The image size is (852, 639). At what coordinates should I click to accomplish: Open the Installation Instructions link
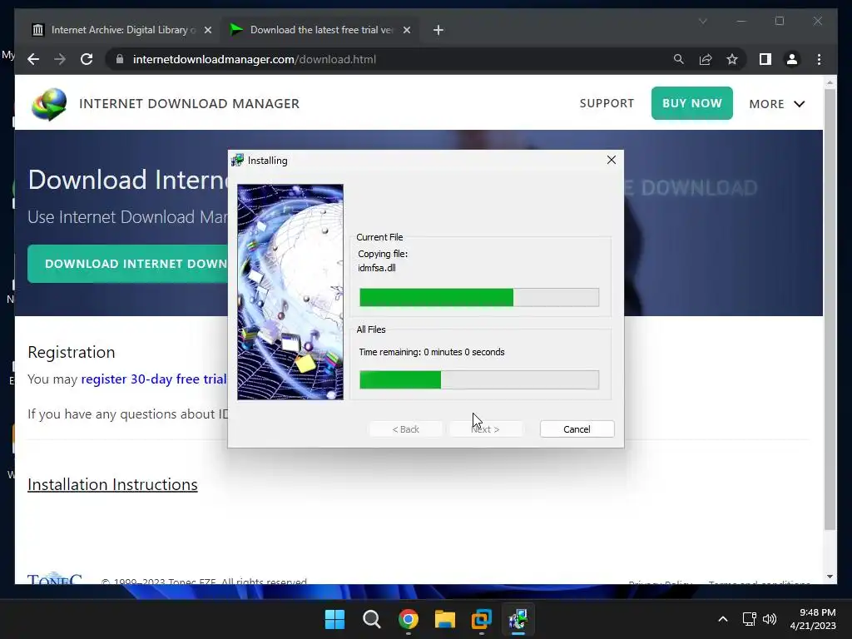pos(112,484)
